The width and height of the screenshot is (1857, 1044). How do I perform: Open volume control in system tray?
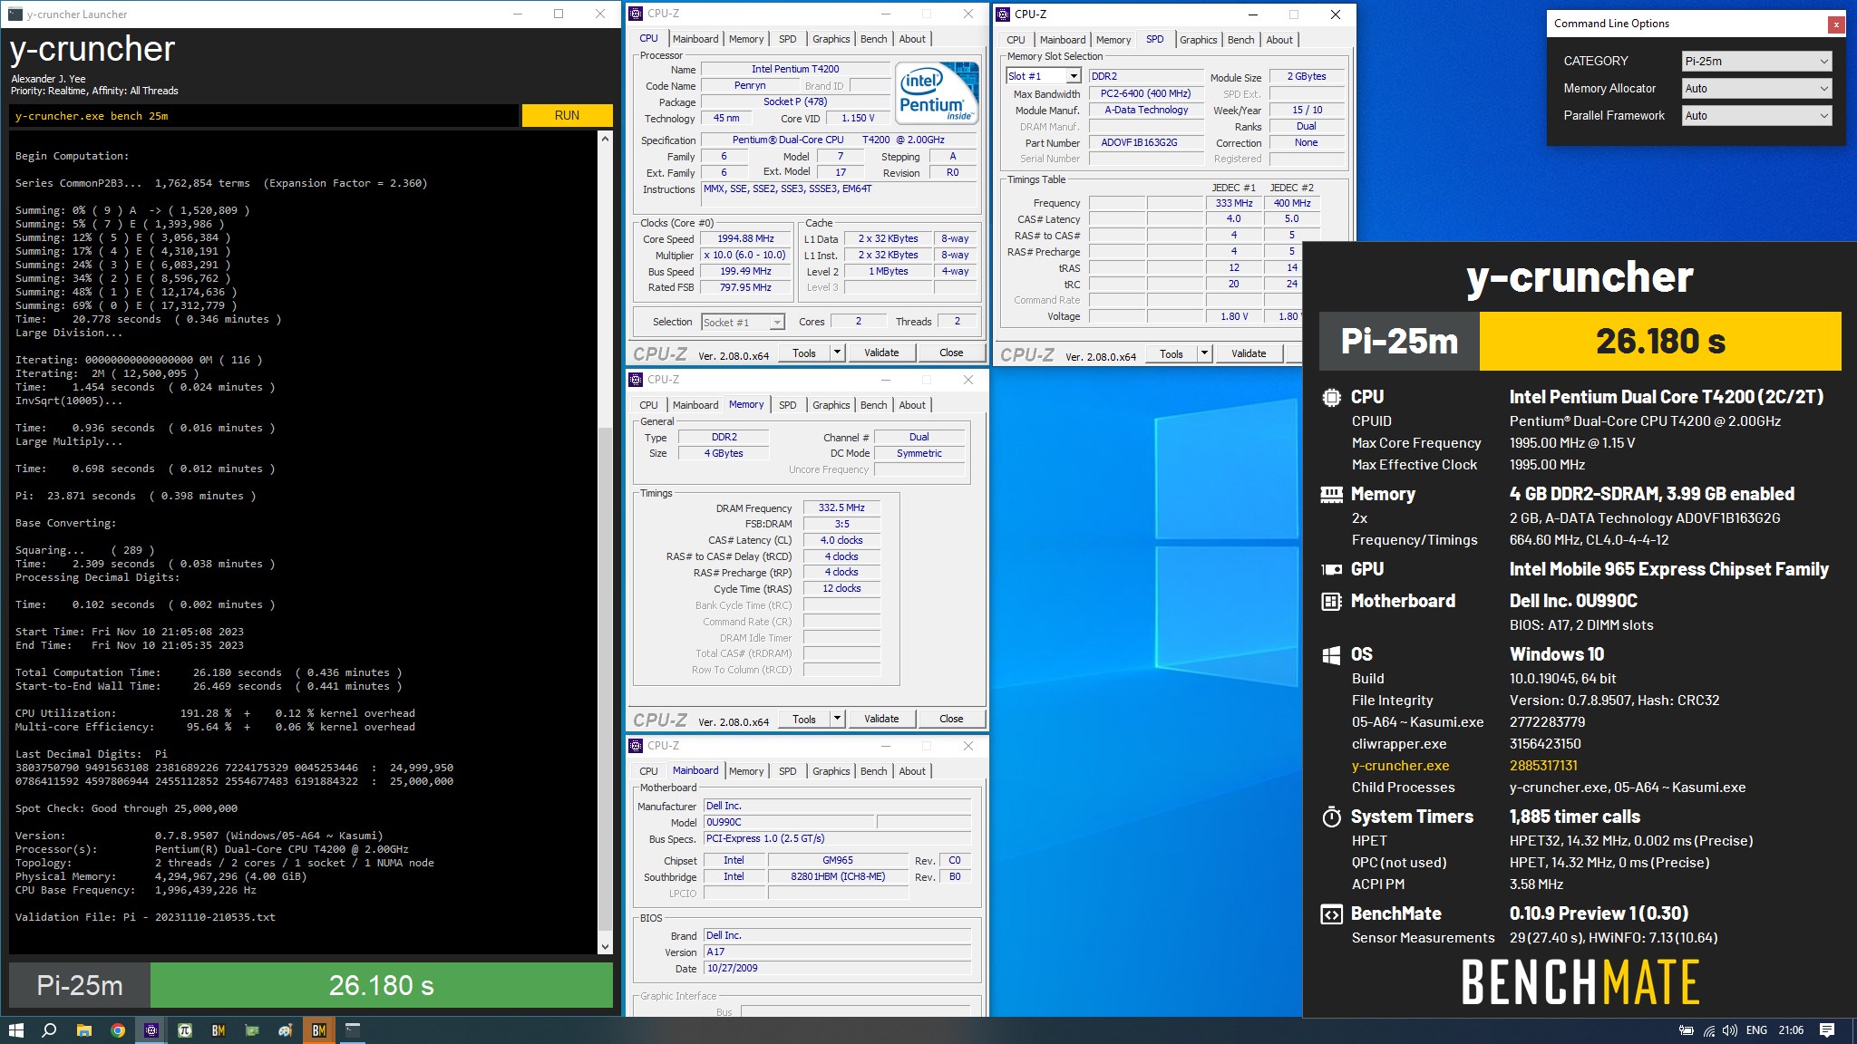point(1730,1030)
